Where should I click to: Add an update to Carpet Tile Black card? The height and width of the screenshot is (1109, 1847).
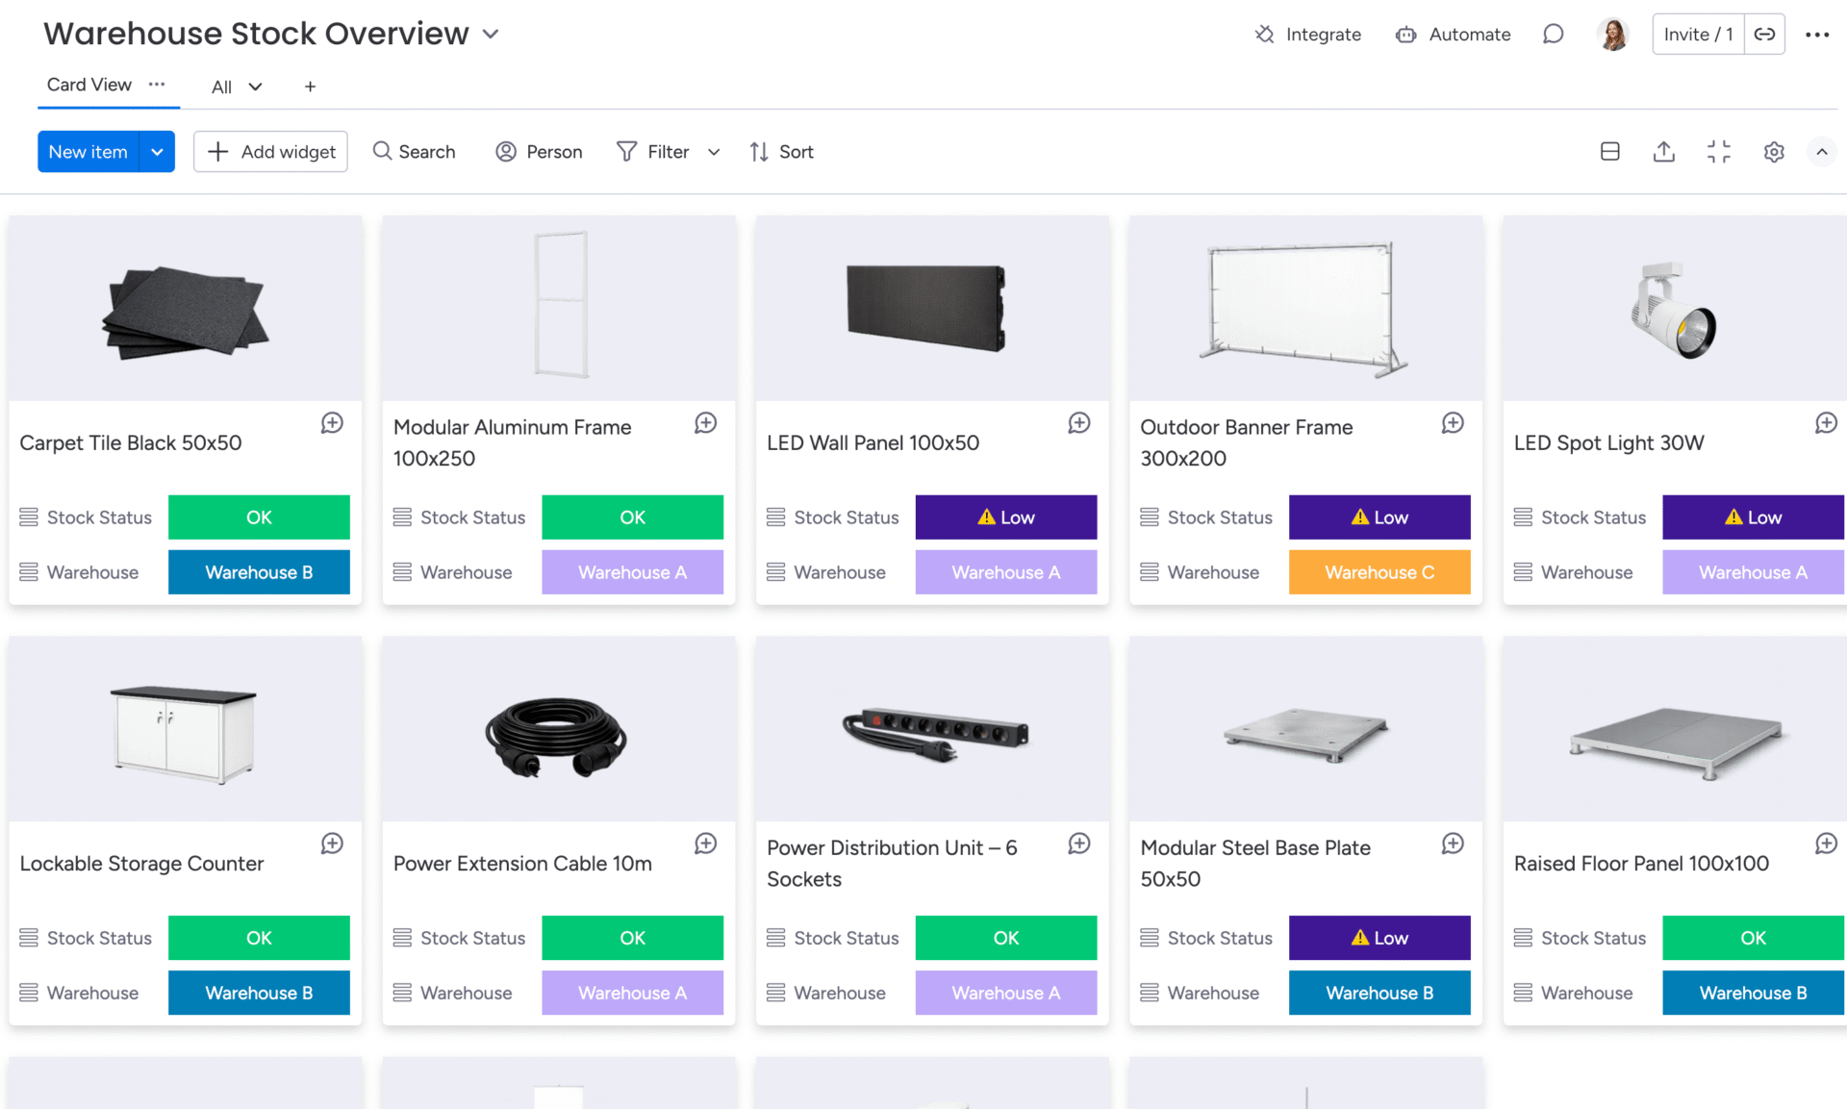[332, 422]
